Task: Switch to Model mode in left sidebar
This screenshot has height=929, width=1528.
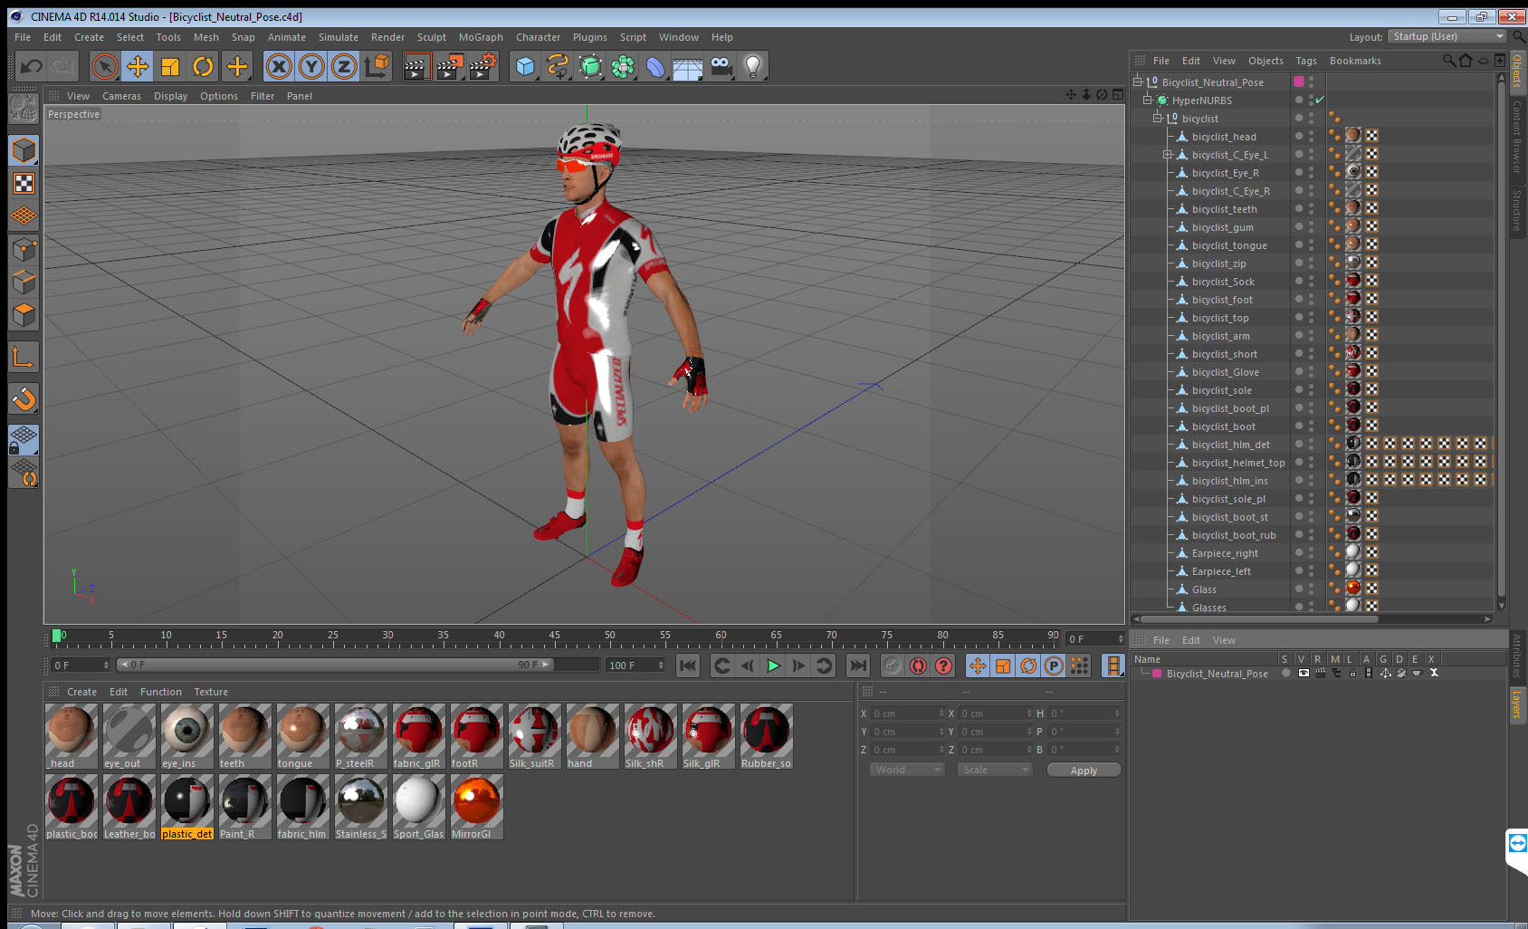Action: (24, 150)
